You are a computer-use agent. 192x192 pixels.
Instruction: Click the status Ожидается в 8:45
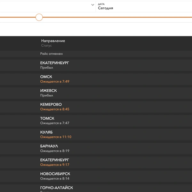click(55, 109)
